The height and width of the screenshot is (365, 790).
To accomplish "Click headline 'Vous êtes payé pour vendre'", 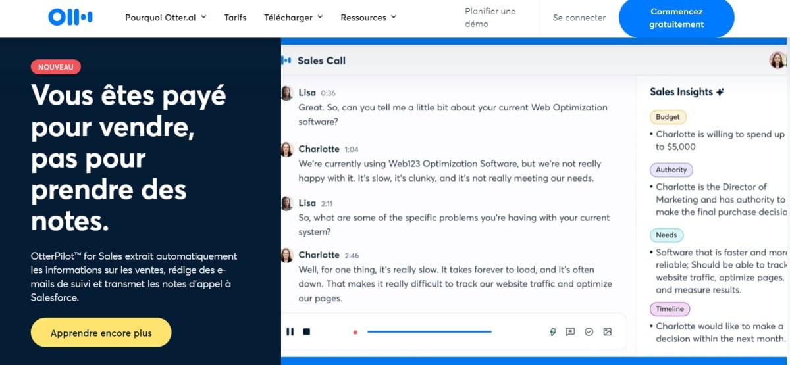I will pos(128,158).
